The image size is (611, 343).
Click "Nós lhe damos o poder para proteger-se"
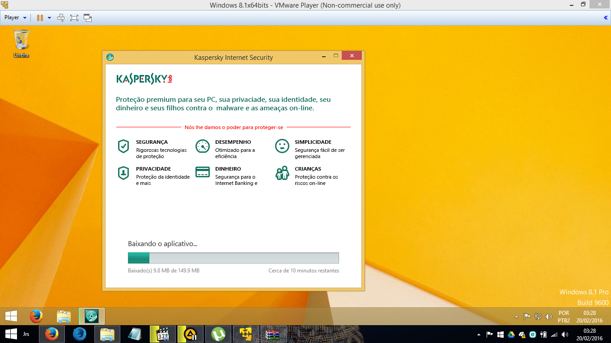coord(234,127)
